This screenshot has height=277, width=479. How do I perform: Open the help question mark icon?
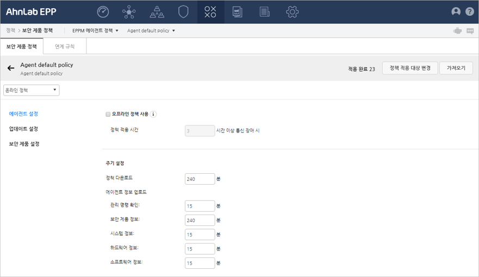click(x=469, y=12)
